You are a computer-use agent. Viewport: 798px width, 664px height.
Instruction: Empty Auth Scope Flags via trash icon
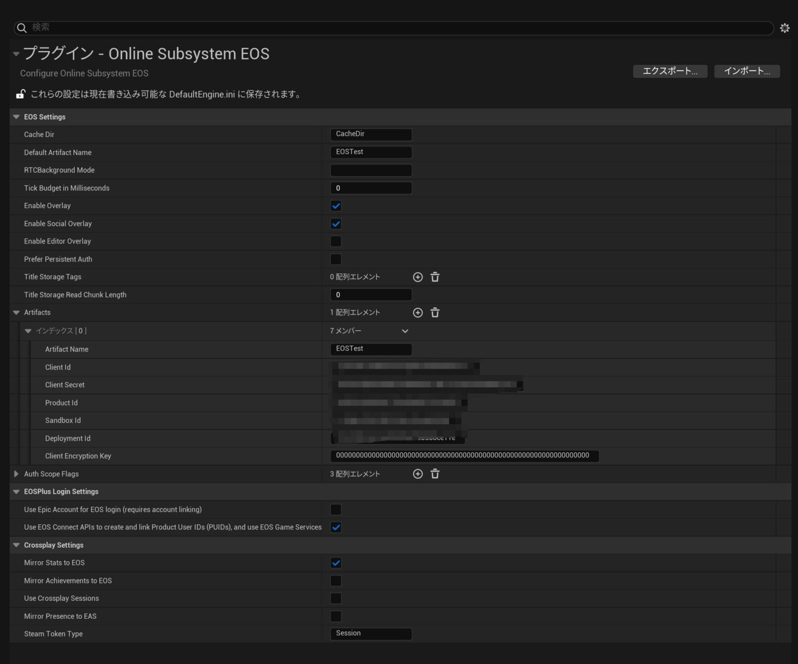pyautogui.click(x=435, y=473)
